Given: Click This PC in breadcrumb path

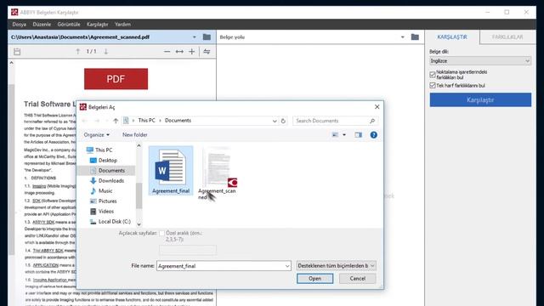Looking at the screenshot, I should click(146, 121).
